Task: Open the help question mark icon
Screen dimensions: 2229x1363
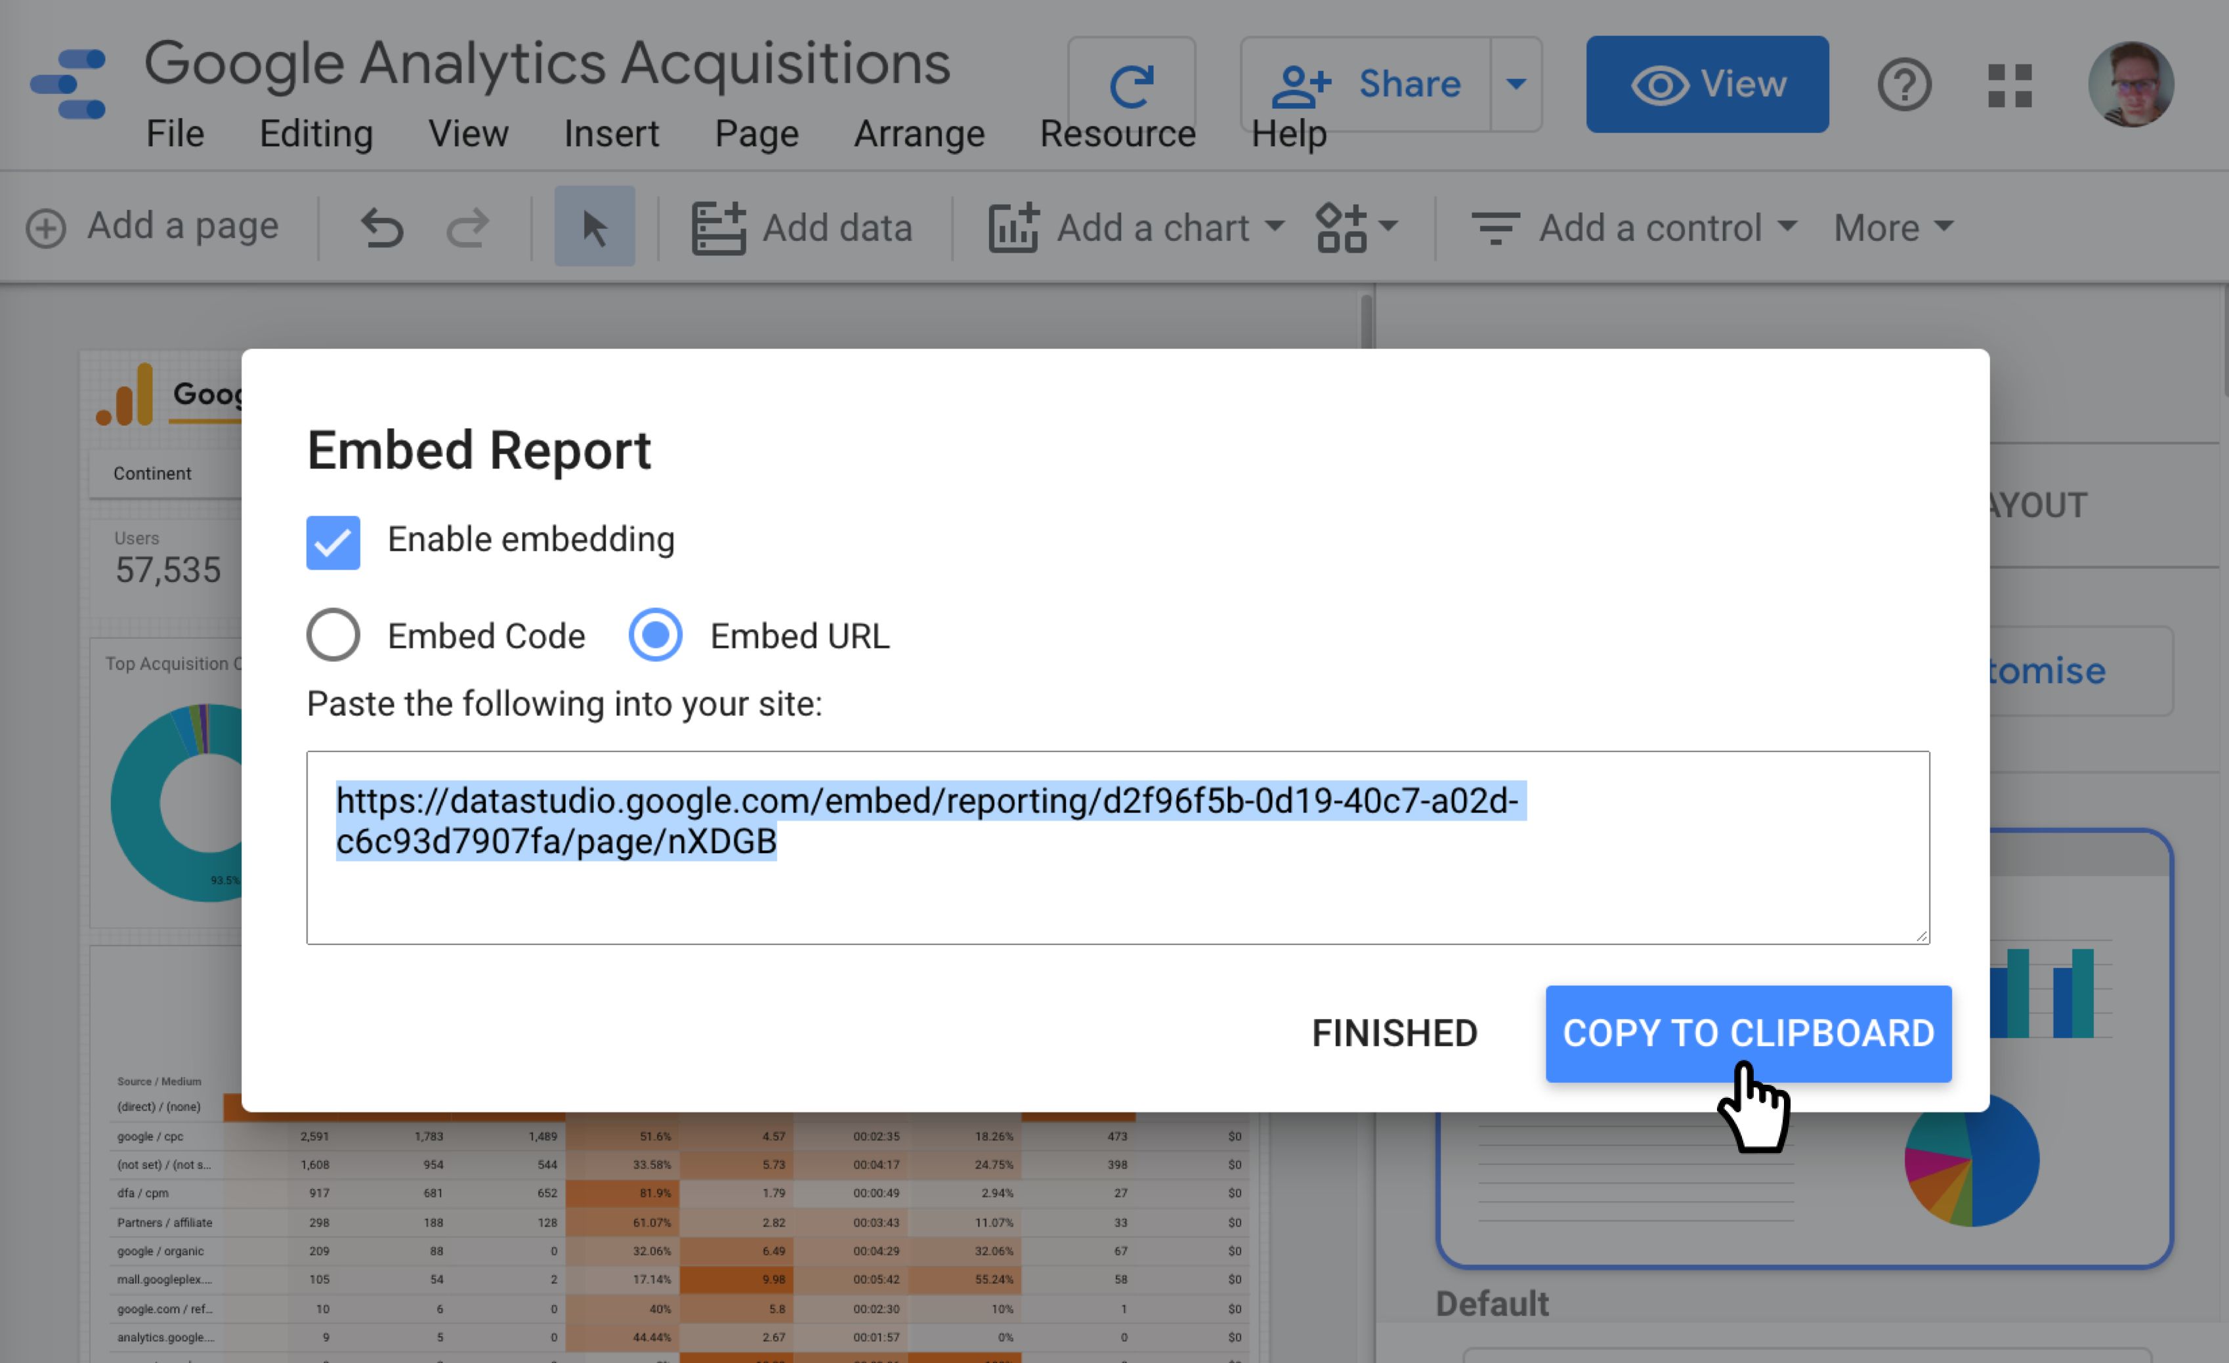Action: (x=1904, y=85)
